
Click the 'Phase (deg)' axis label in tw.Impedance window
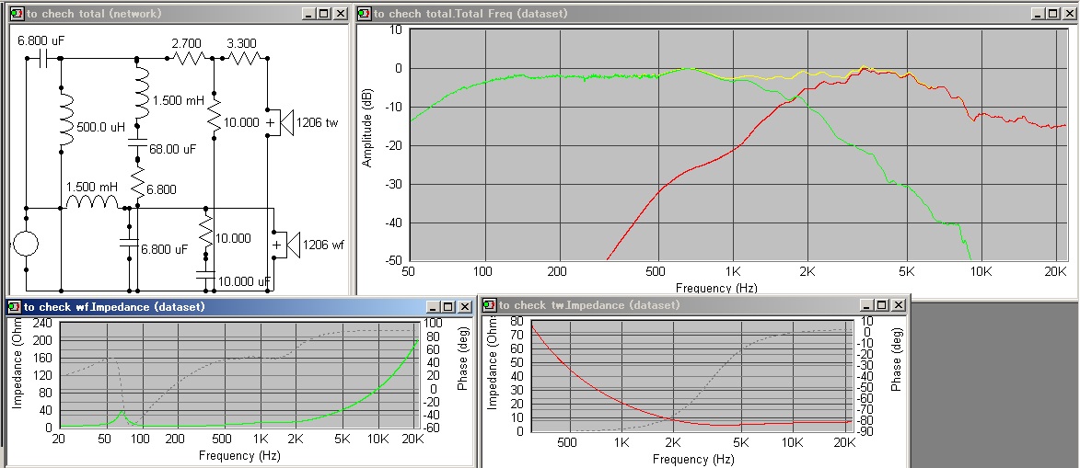[896, 360]
